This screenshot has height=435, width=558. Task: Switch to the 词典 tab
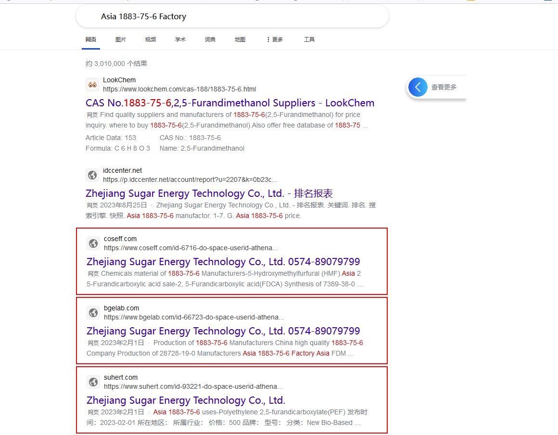[x=210, y=39]
